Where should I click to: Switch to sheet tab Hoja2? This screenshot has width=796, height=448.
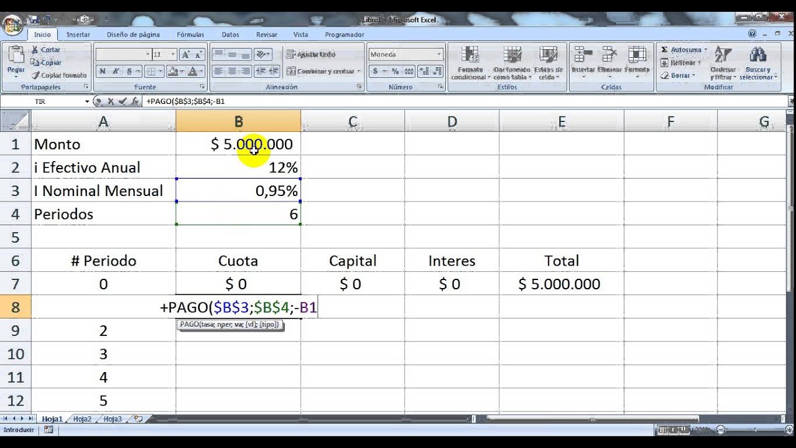[82, 419]
